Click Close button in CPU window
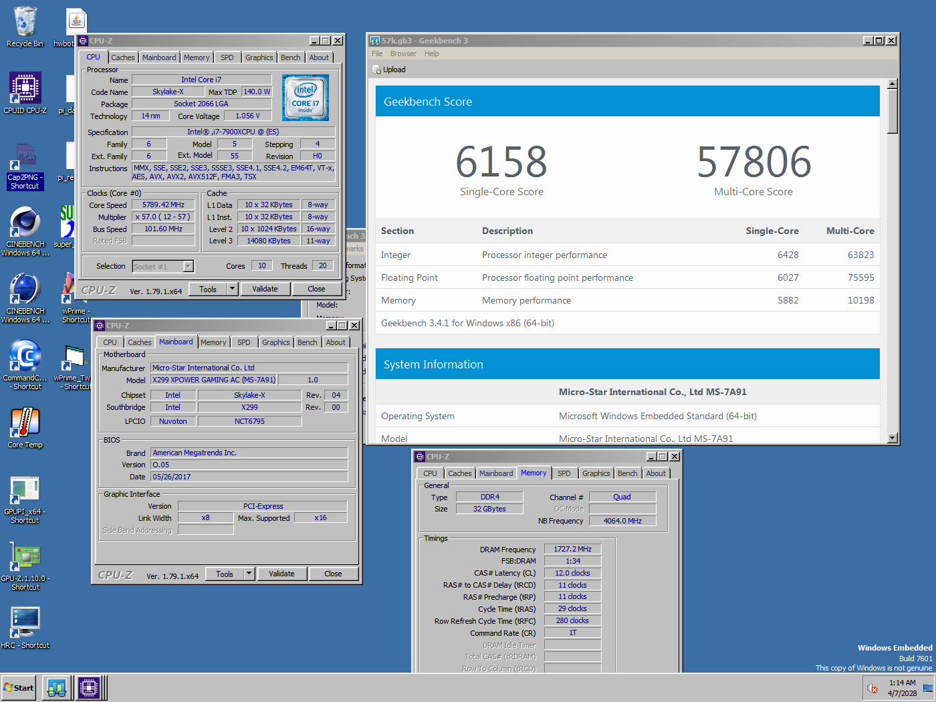Image resolution: width=936 pixels, height=702 pixels. click(316, 289)
